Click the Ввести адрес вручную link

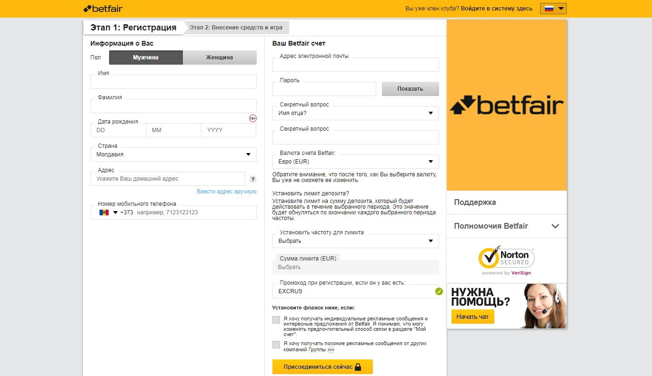227,192
